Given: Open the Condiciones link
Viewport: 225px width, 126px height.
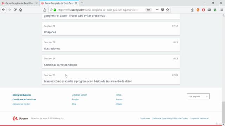Looking at the screenshot, I should pos(145,118).
